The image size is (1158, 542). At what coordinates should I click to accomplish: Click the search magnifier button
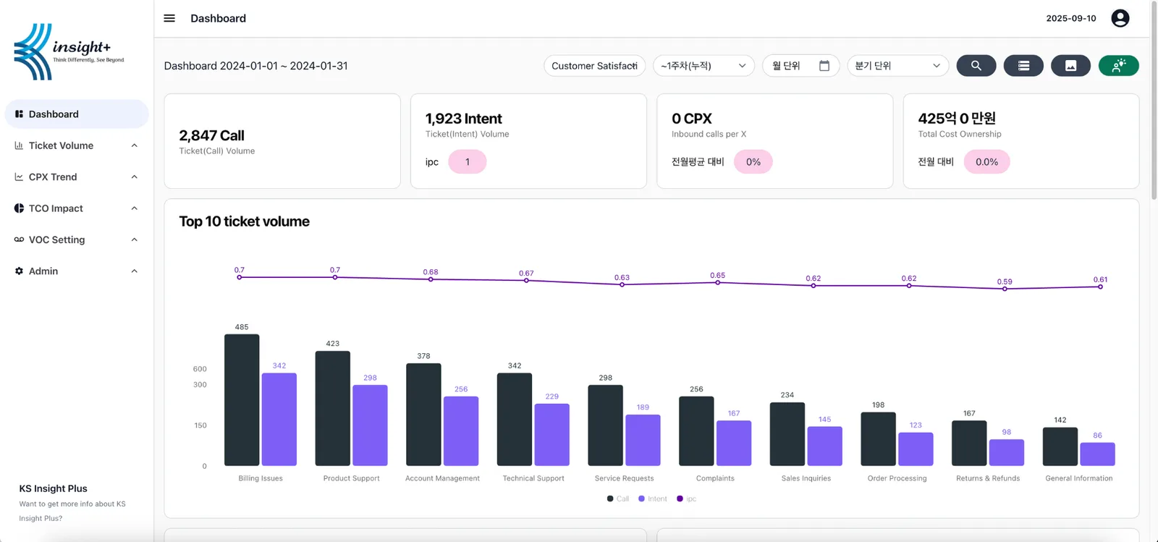click(976, 66)
